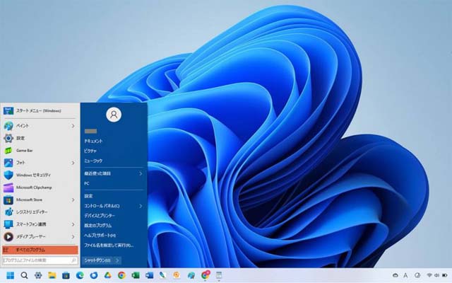
Task: Click the Windows Start button on the taskbar
Action: [10, 275]
